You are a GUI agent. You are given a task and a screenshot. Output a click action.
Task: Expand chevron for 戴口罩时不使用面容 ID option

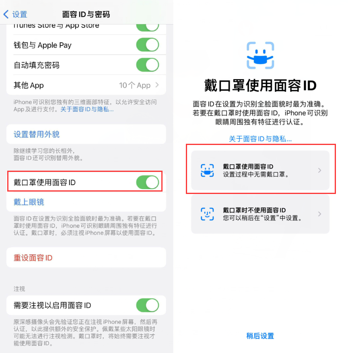[319, 214]
